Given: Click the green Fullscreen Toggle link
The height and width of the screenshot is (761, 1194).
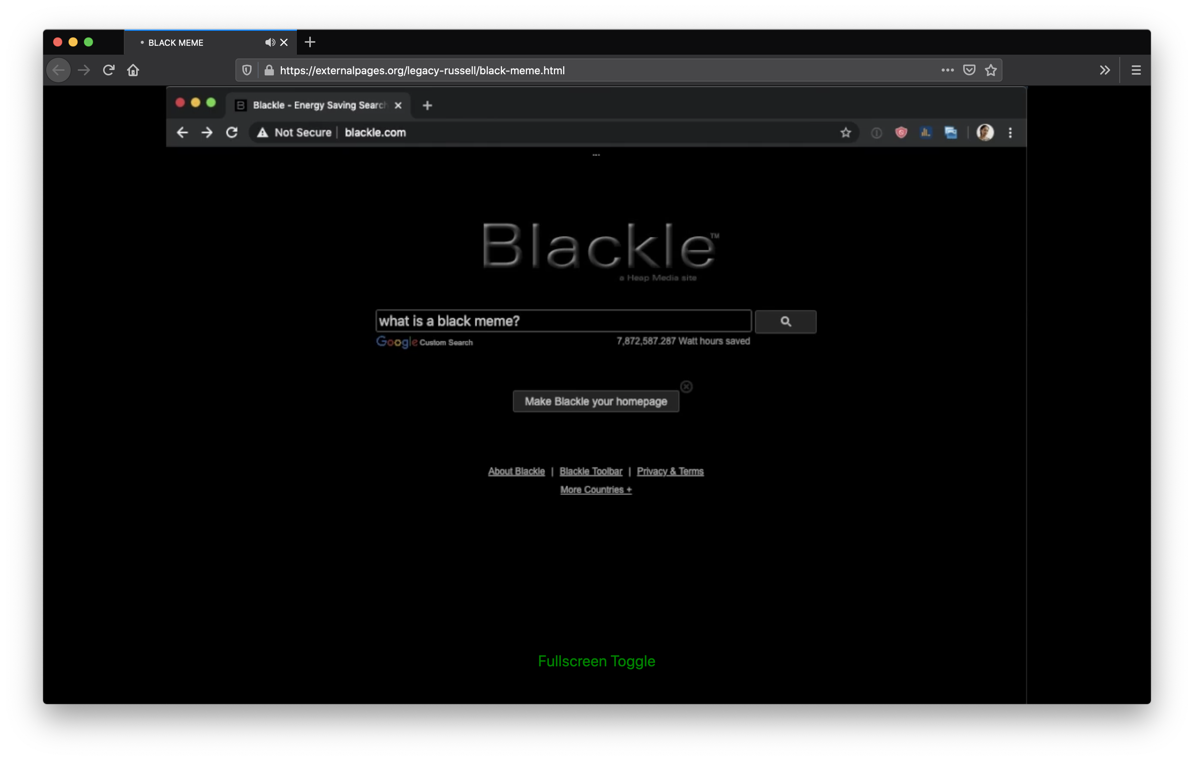Looking at the screenshot, I should (x=597, y=661).
